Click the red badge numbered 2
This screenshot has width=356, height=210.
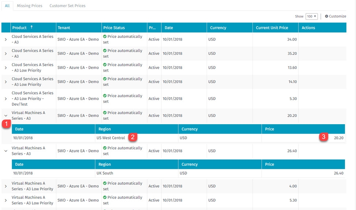133,137
